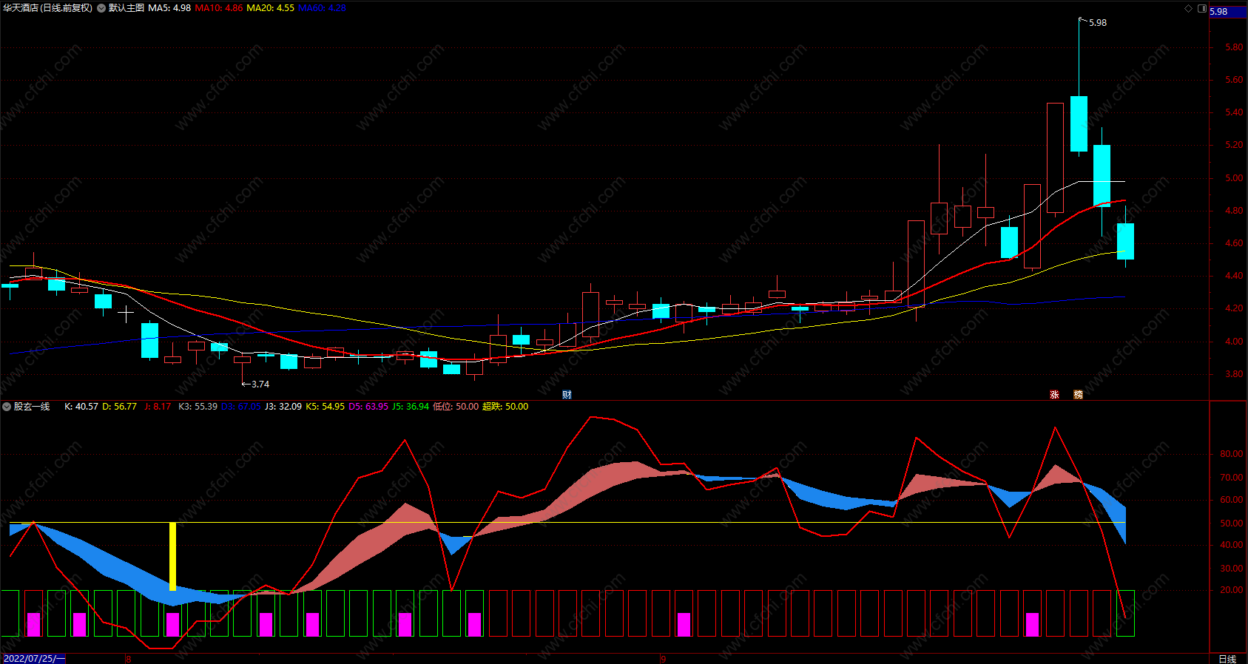Click the MA5: 4.98 indicator label
Screen dimensions: 1248x664
pyautogui.click(x=169, y=8)
